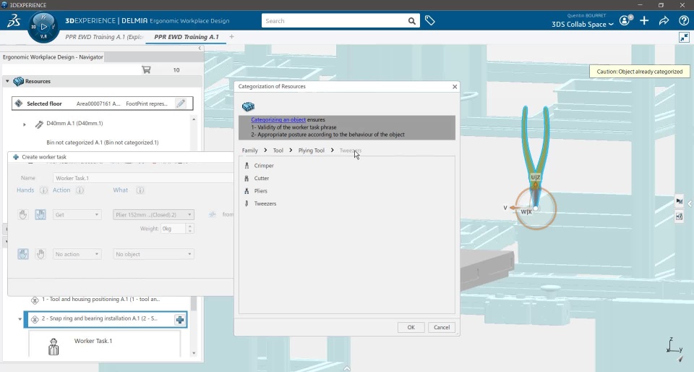Open the No action dropdown
This screenshot has height=372, width=694.
[x=77, y=254]
